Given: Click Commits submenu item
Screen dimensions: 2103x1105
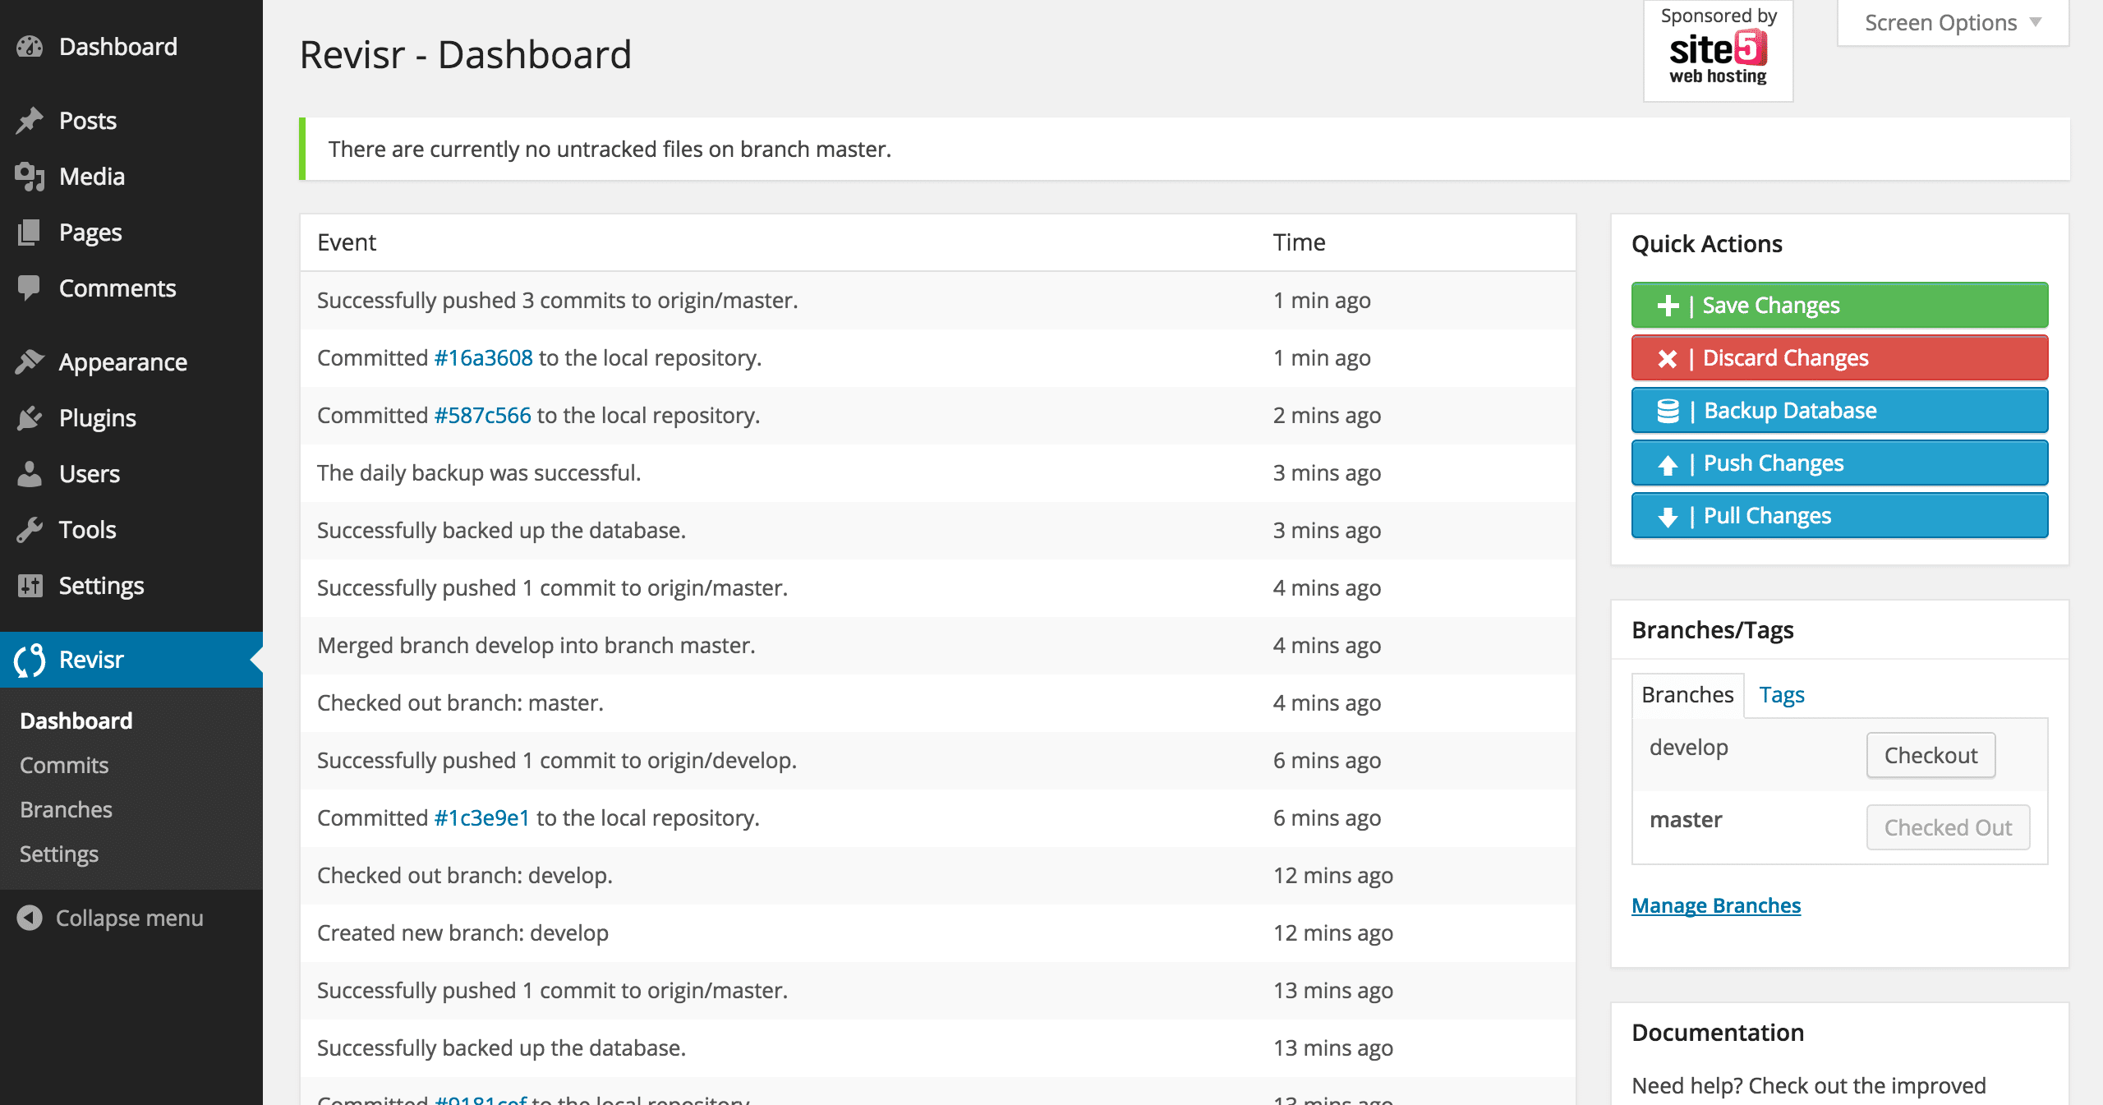Looking at the screenshot, I should pos(66,764).
